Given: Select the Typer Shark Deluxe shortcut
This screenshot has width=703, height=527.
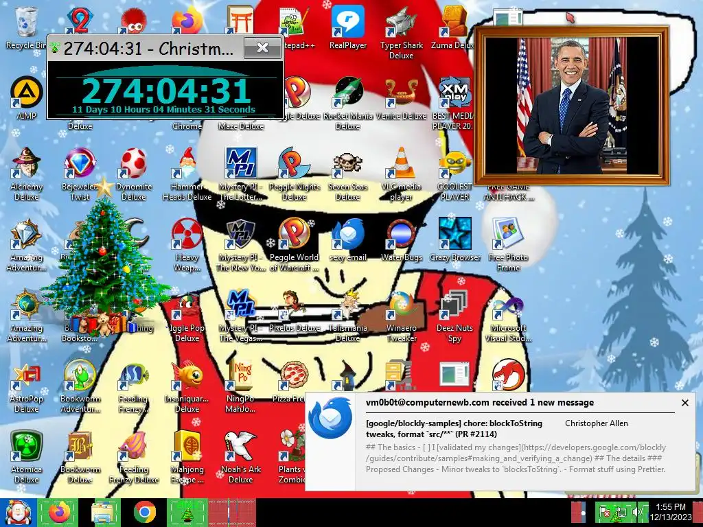Looking at the screenshot, I should tap(401, 32).
